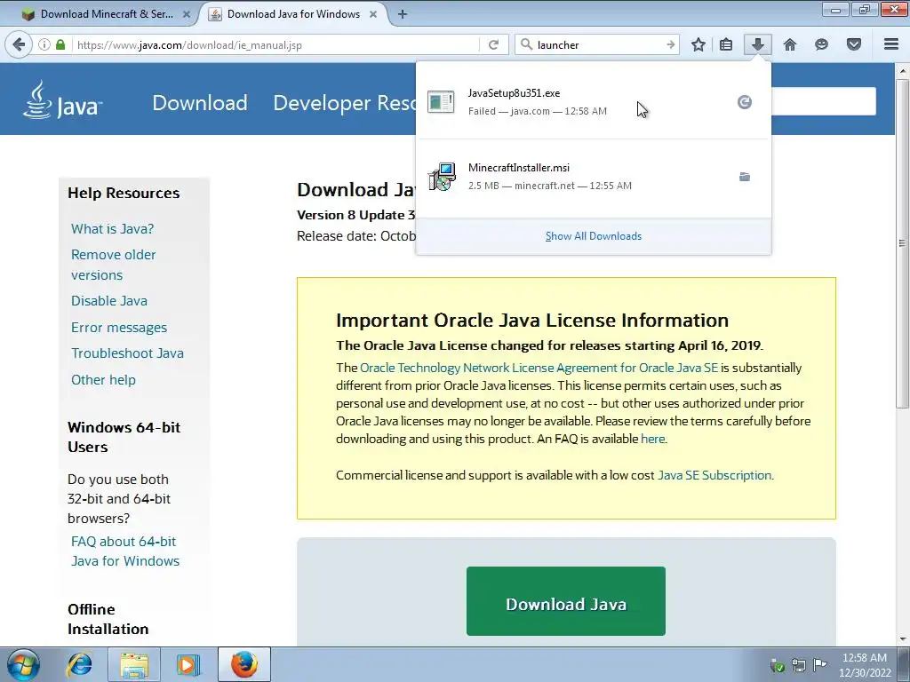The image size is (910, 682).
Task: Toggle the Downloads arrow toolbar button
Action: [757, 44]
